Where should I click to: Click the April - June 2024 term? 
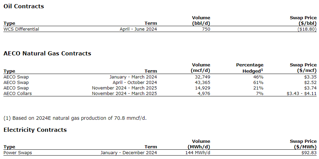(138, 29)
